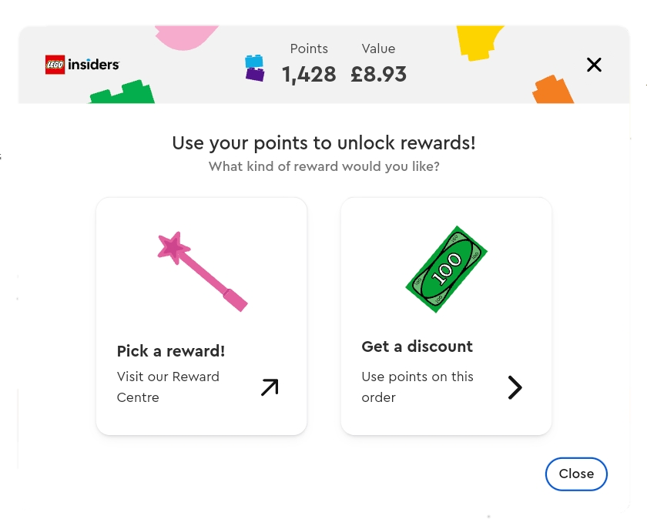Screen dimensions: 647x529
Task: Click the "Use your points to unlock rewards!" heading
Action: (x=323, y=143)
